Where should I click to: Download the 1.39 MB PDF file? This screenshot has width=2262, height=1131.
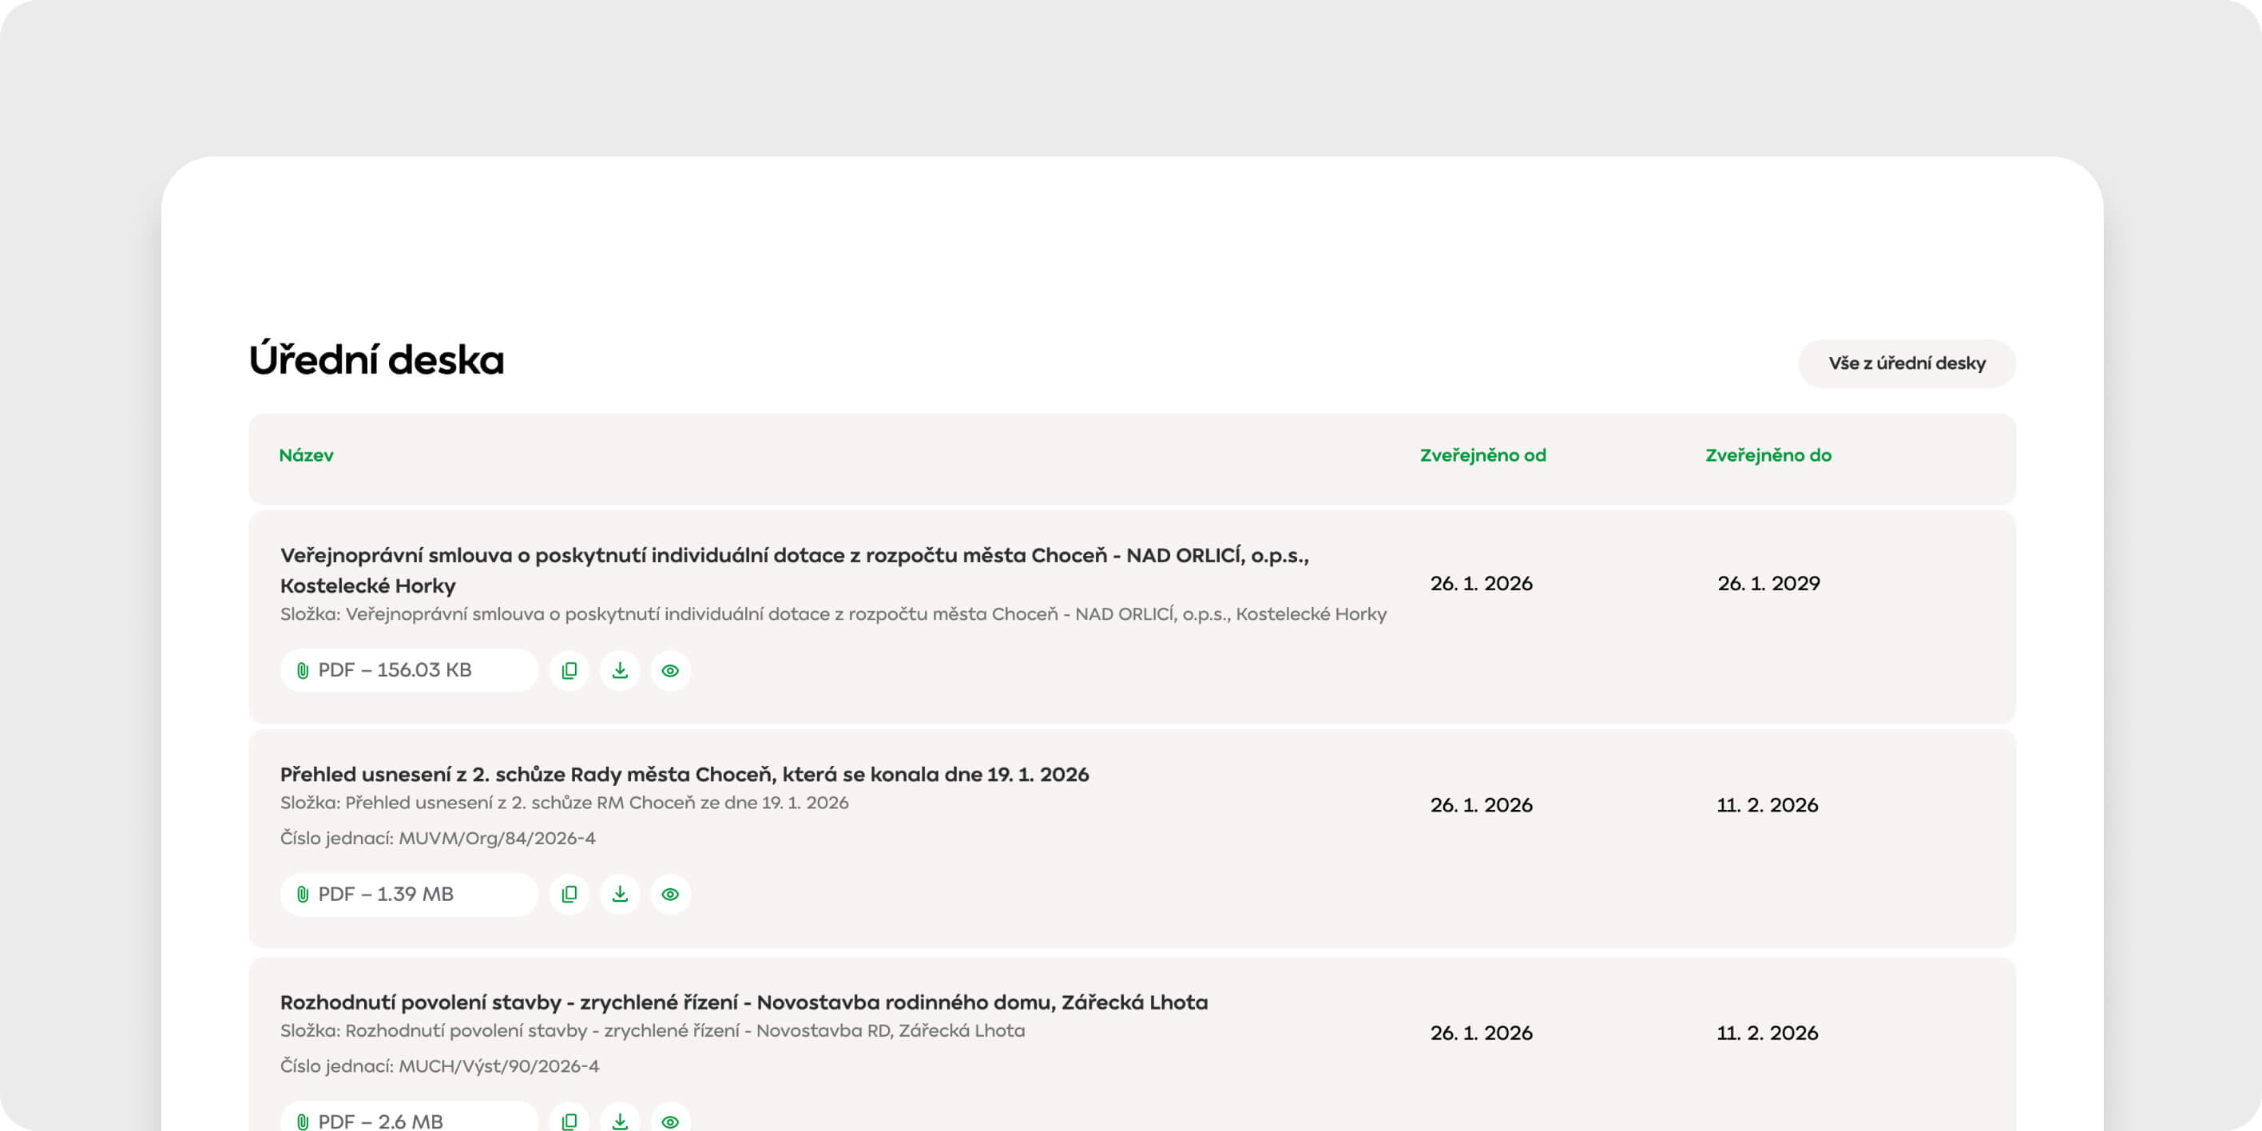(620, 894)
